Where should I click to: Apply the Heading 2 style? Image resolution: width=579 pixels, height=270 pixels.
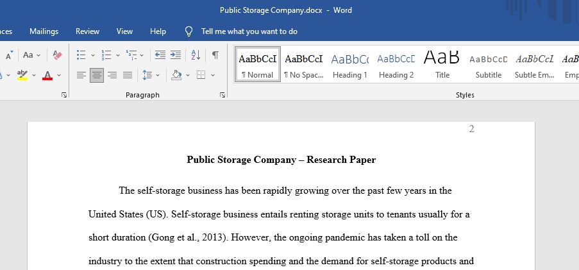click(396, 64)
